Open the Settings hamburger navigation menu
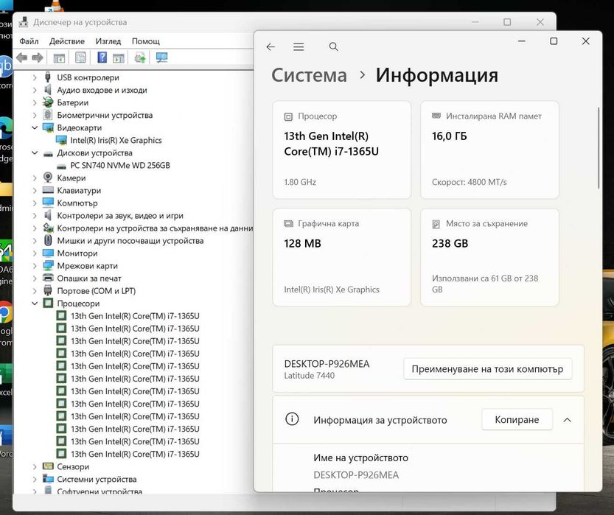This screenshot has height=515, width=614. coord(299,47)
